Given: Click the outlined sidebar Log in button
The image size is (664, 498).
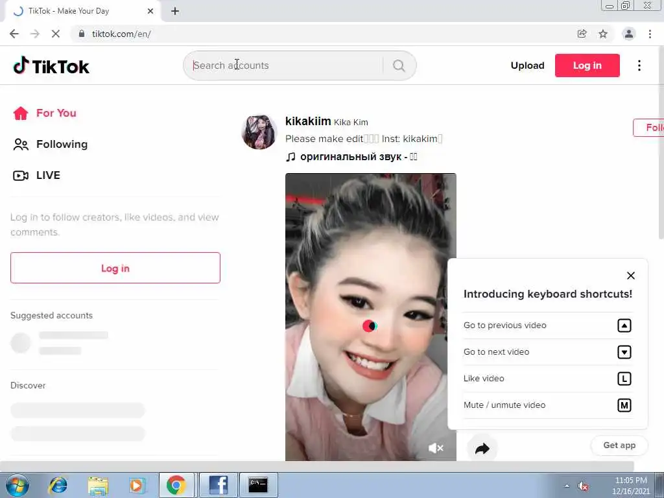Looking at the screenshot, I should tap(115, 268).
